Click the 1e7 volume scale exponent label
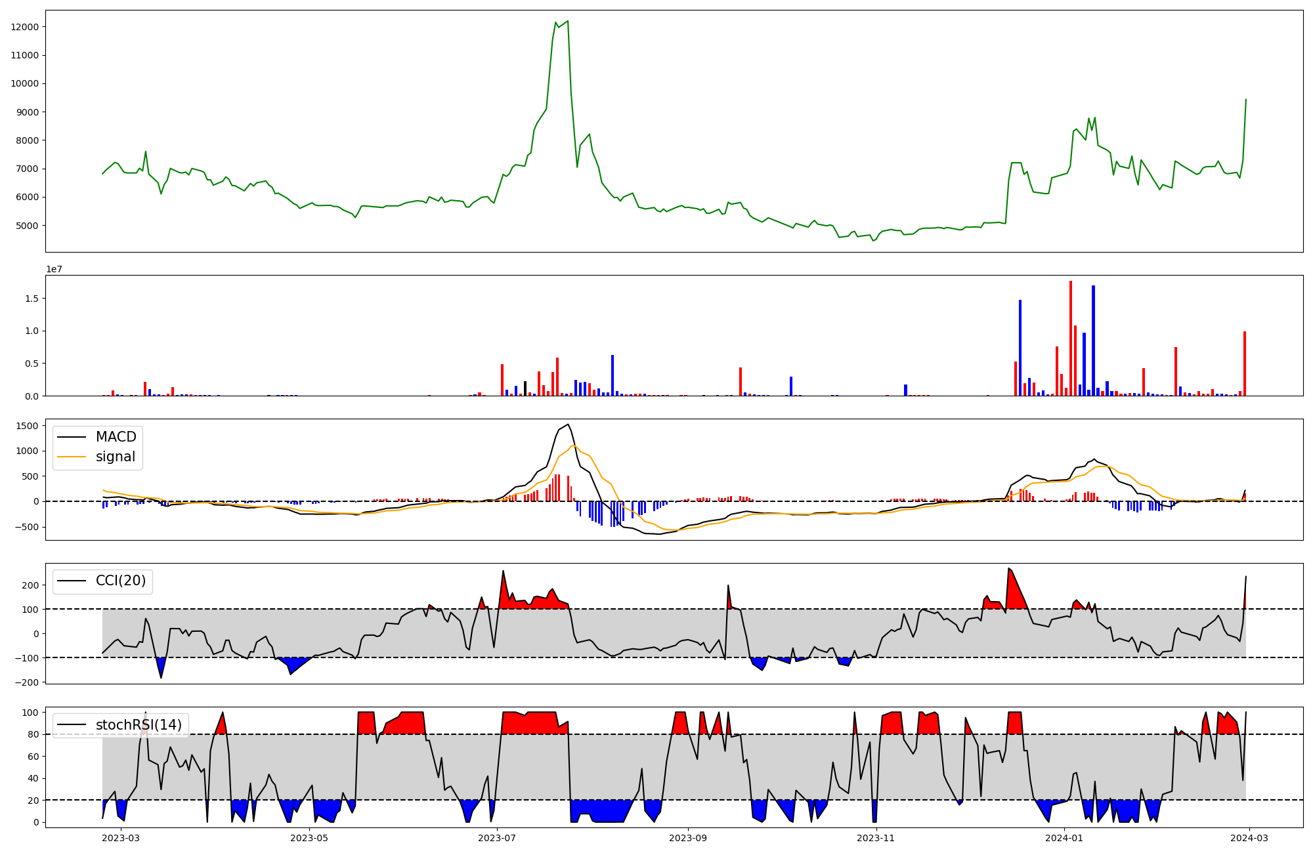Image resolution: width=1313 pixels, height=853 pixels. point(54,269)
